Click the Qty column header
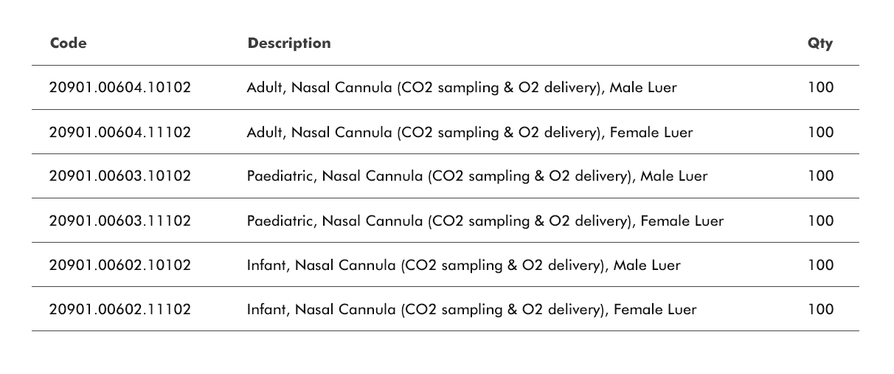 click(x=819, y=44)
